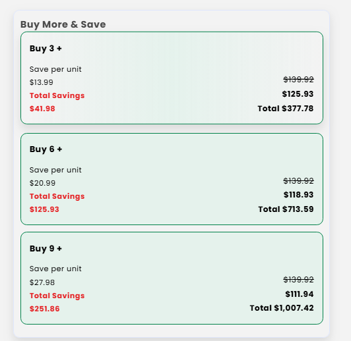Select the Buy 3 + pricing card
Viewport: 351px width, 341px height.
click(172, 78)
